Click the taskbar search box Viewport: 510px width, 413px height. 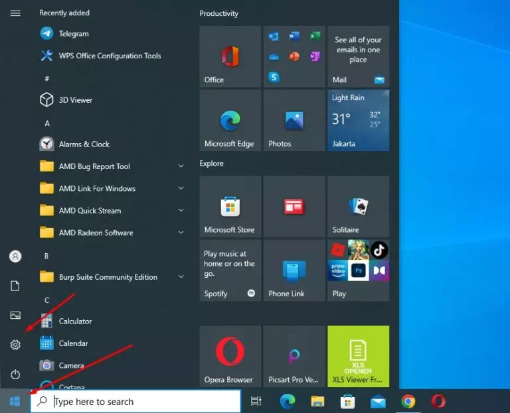(135, 401)
